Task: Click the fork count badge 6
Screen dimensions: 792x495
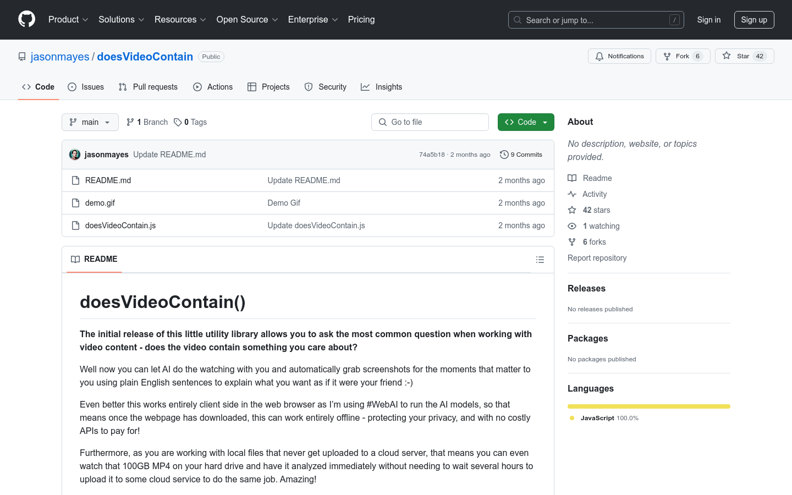Action: pos(697,56)
